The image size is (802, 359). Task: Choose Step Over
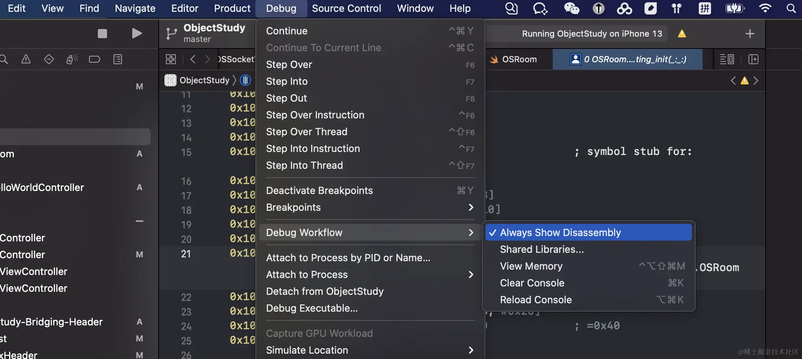tap(370, 65)
